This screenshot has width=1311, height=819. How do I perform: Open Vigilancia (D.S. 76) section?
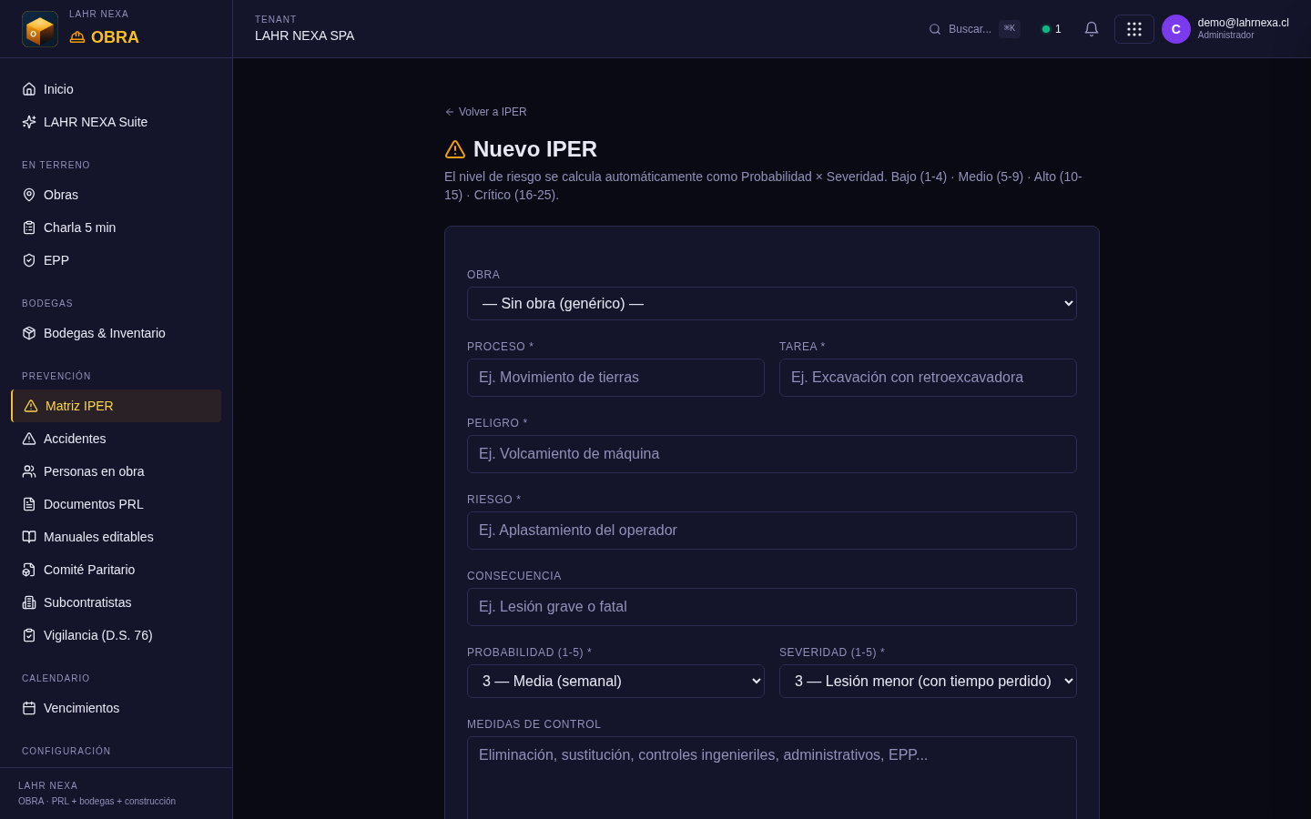coord(116,635)
